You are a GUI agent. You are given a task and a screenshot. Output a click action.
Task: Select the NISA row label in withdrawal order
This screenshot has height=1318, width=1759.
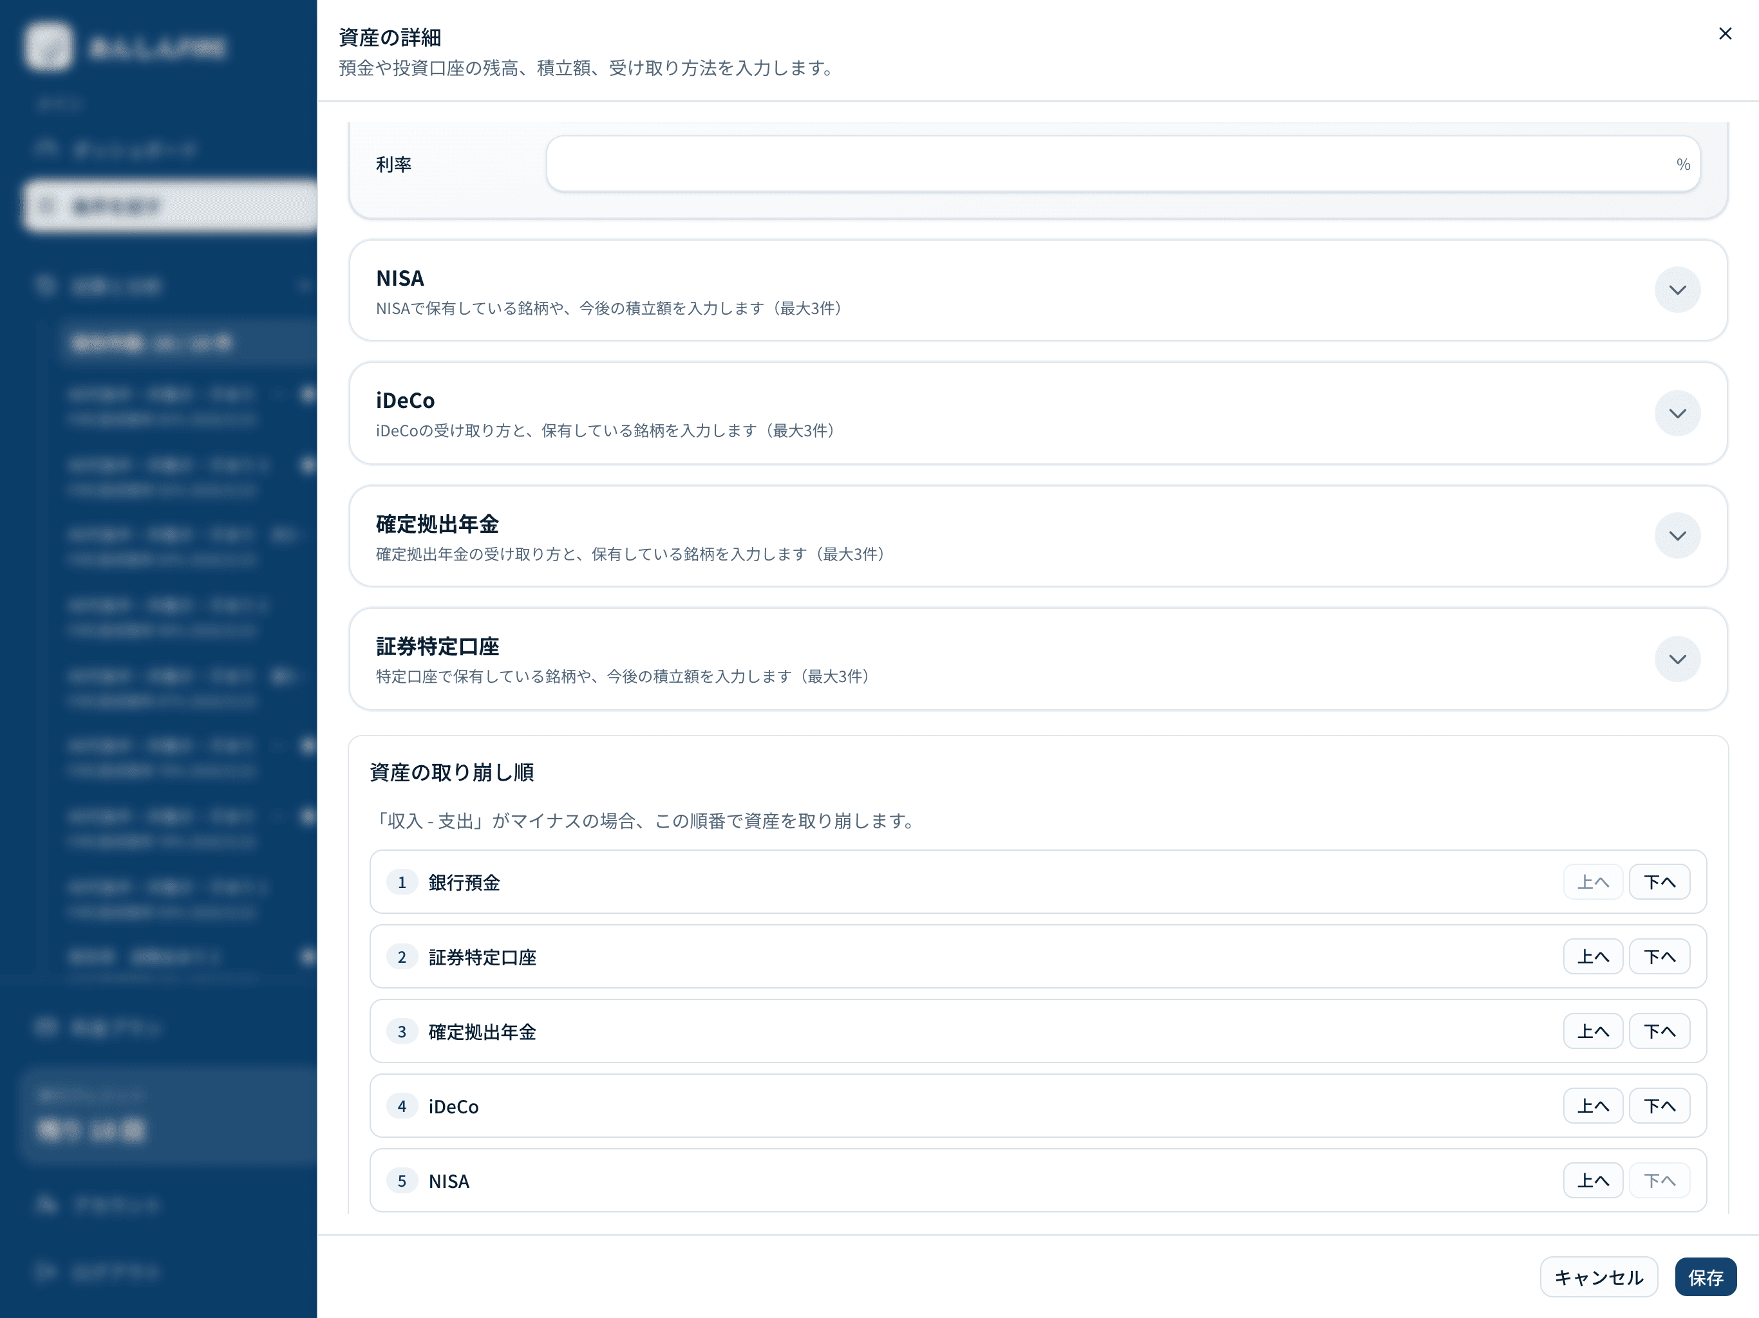click(449, 1182)
